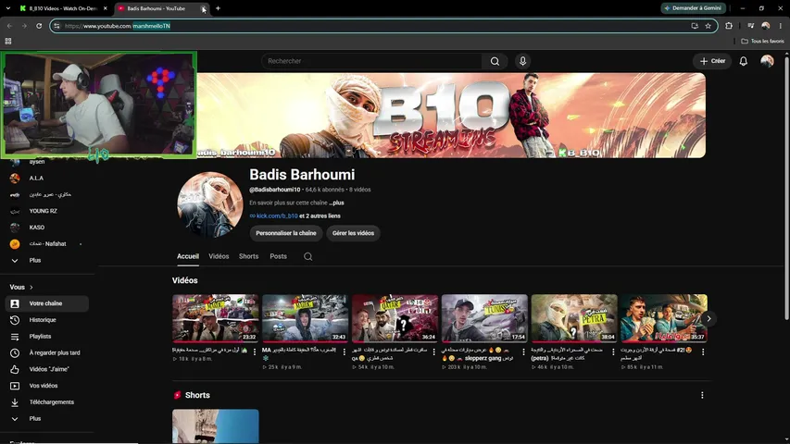Open Vidéos "J'aime" list

click(x=47, y=369)
